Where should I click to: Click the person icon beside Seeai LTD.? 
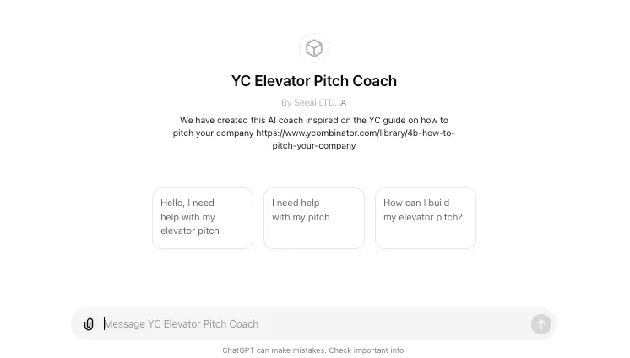[344, 103]
